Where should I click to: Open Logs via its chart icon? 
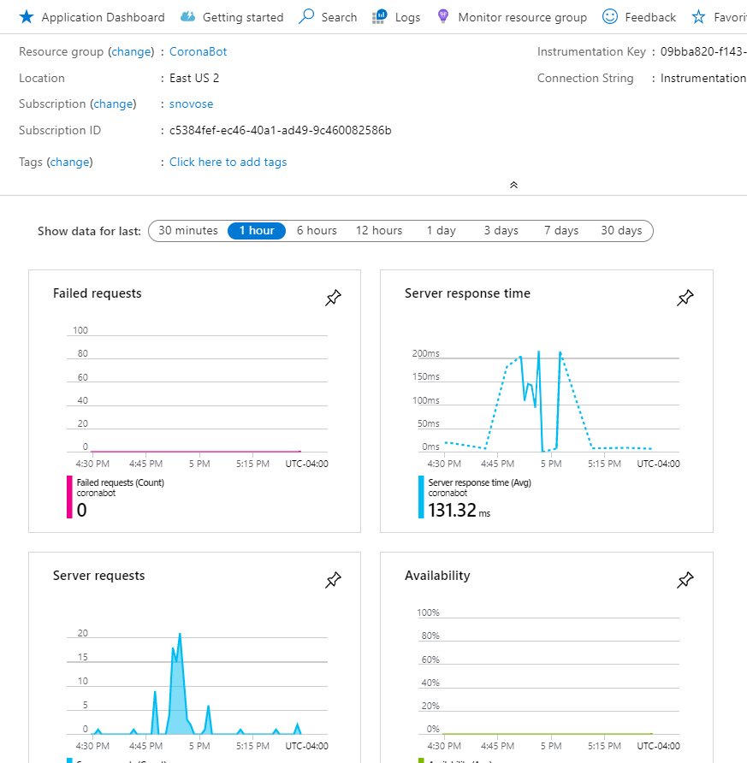[x=380, y=17]
